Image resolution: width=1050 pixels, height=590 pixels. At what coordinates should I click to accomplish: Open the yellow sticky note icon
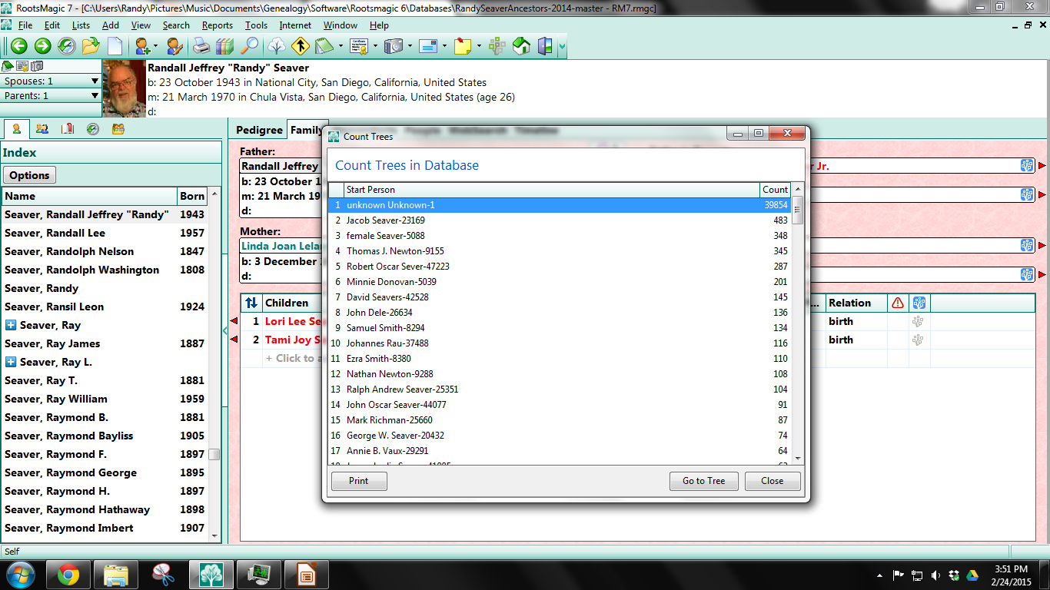point(463,46)
